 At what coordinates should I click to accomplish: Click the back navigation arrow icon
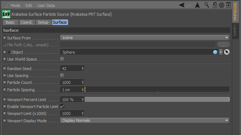[x=182, y=5]
